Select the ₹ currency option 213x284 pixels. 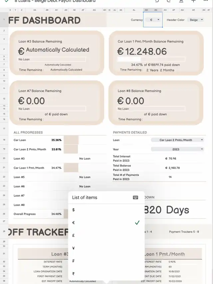[x=74, y=274]
